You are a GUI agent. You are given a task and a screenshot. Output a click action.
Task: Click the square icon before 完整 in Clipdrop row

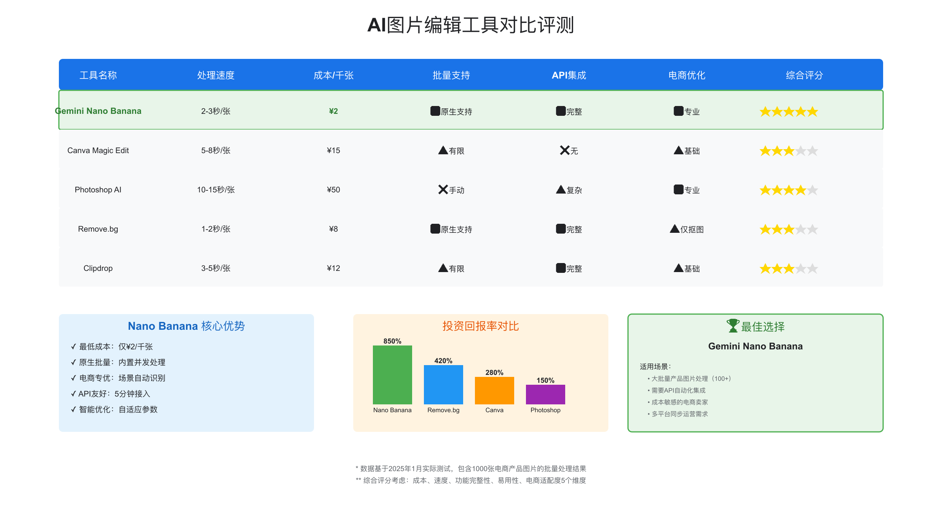pyautogui.click(x=561, y=268)
